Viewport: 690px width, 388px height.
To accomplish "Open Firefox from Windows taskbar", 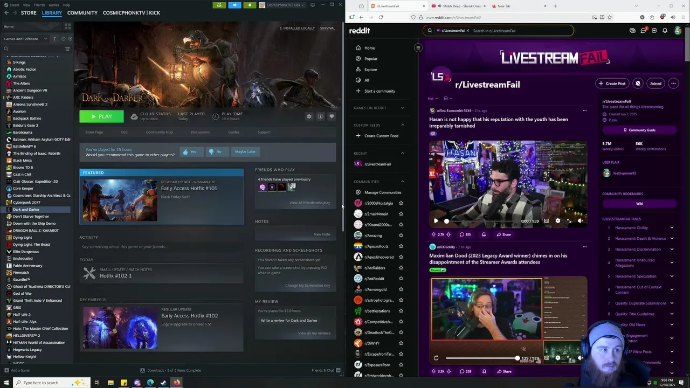I will pos(176,383).
